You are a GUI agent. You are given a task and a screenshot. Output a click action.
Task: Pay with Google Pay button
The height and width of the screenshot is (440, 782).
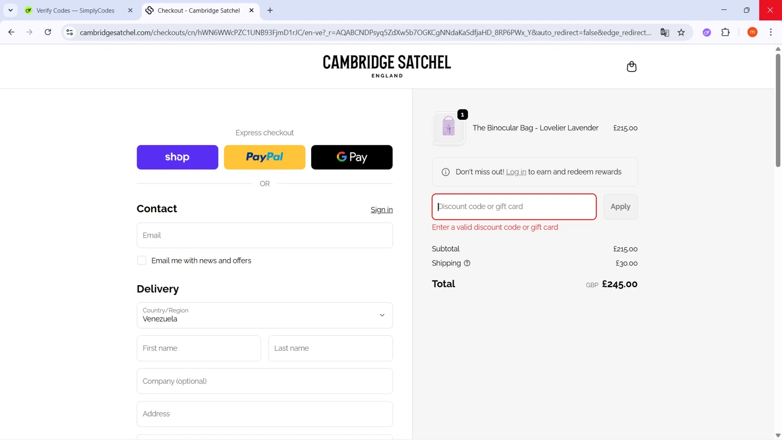pos(352,157)
